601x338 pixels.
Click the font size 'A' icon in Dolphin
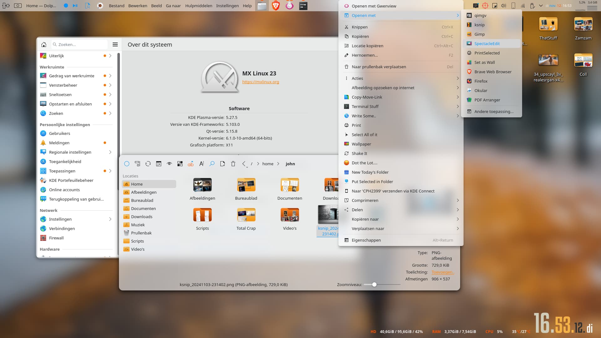click(x=201, y=164)
